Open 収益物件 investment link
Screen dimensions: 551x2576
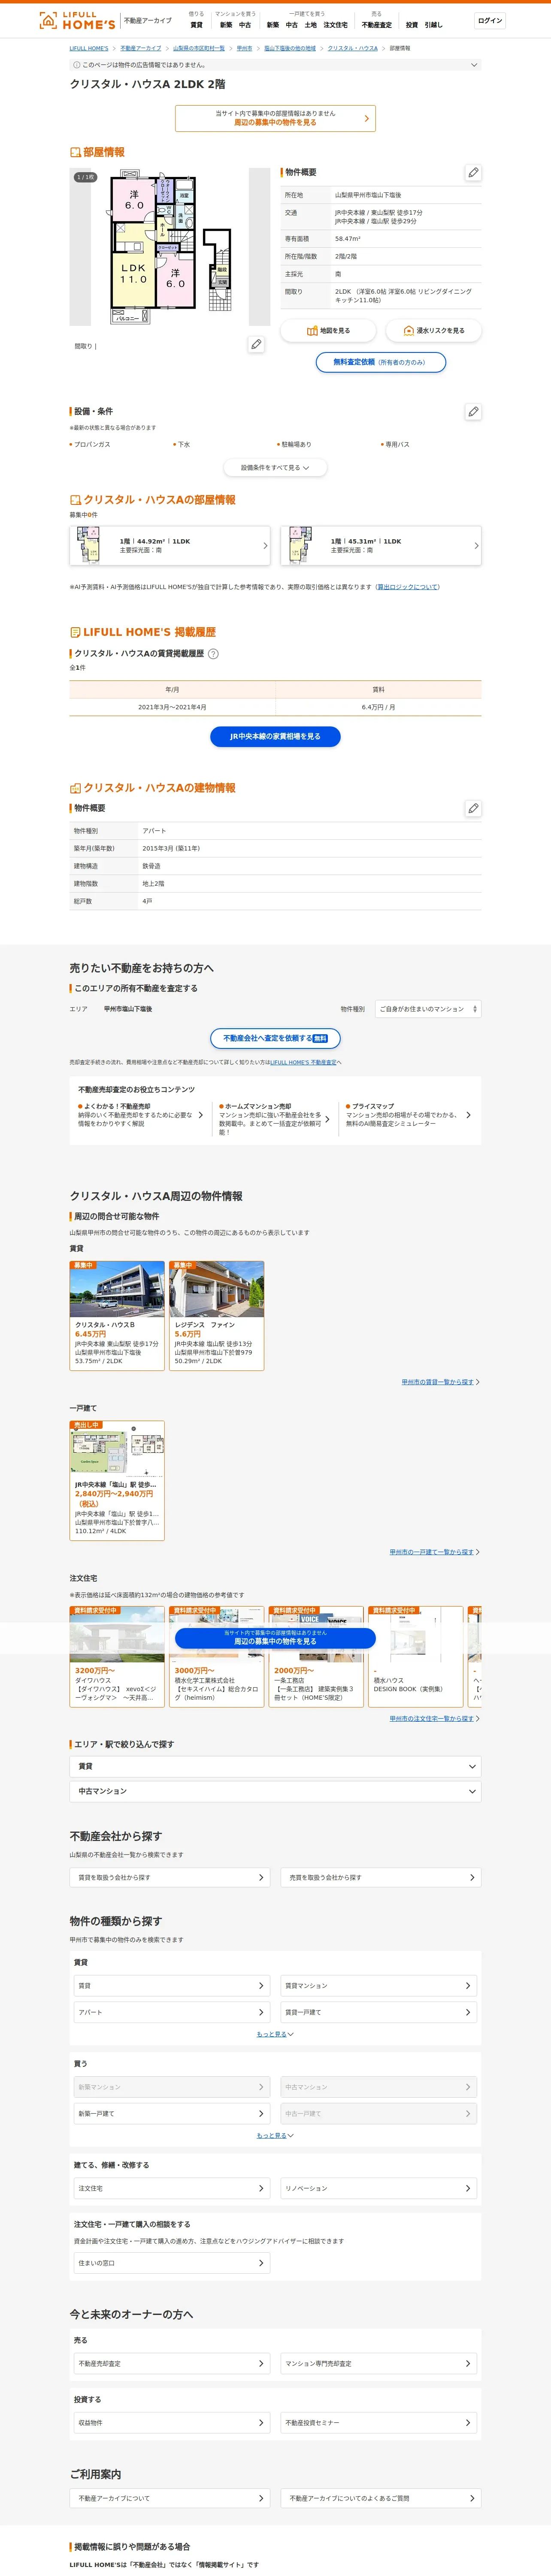pyautogui.click(x=172, y=2423)
